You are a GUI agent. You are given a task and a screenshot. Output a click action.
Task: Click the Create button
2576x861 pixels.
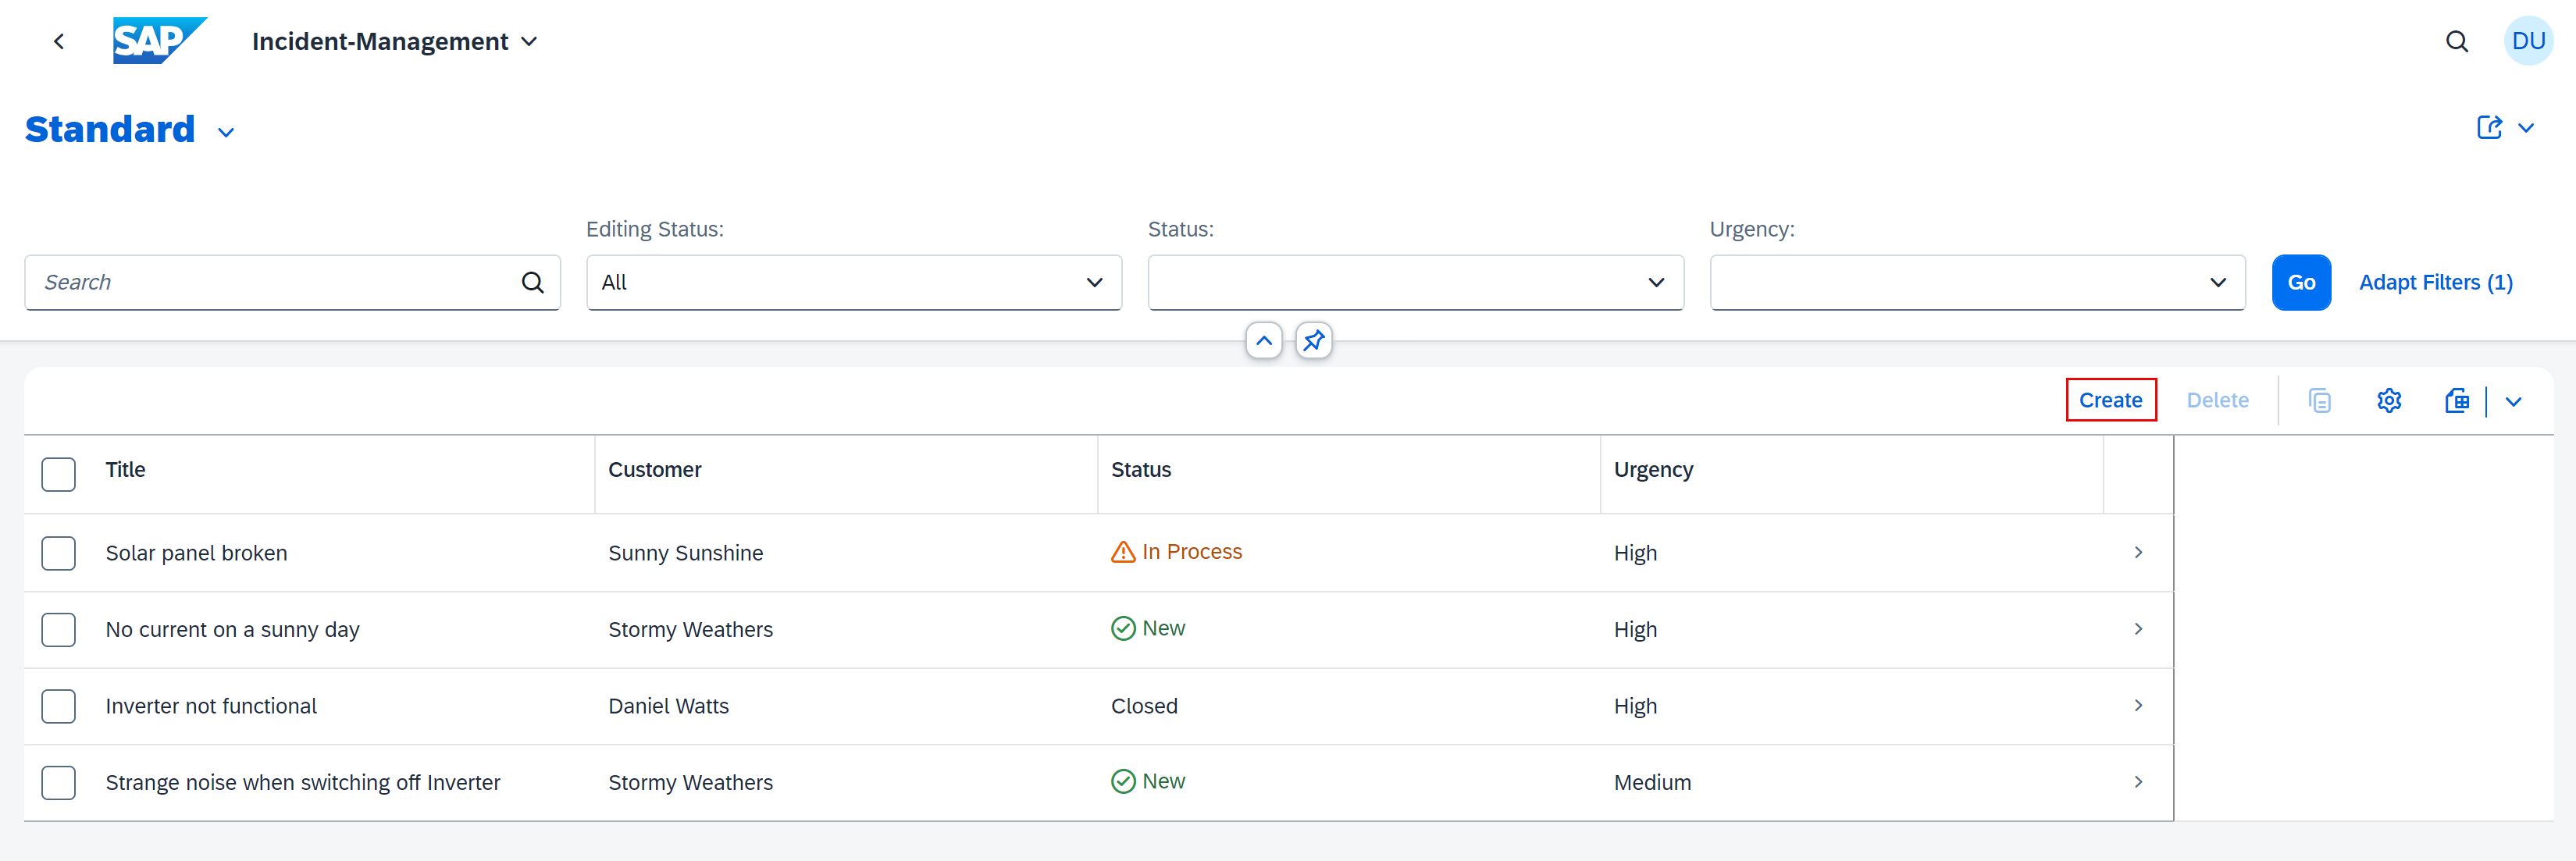(x=2110, y=400)
